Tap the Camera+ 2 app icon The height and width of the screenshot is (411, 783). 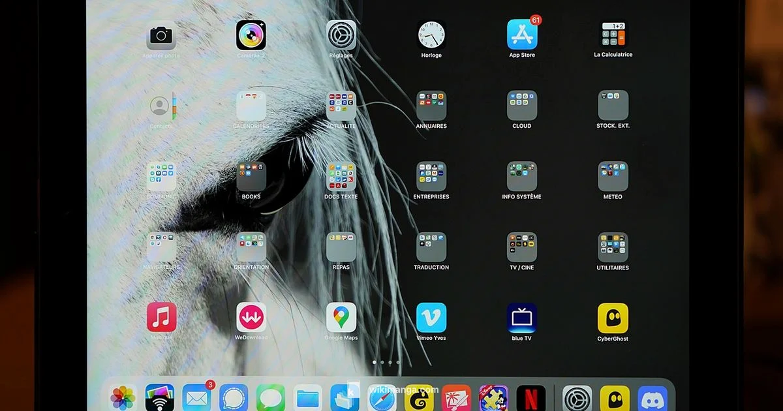tap(251, 35)
